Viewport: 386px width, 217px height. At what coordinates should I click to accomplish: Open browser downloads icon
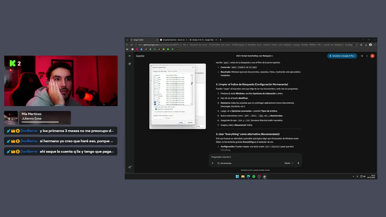click(x=366, y=45)
